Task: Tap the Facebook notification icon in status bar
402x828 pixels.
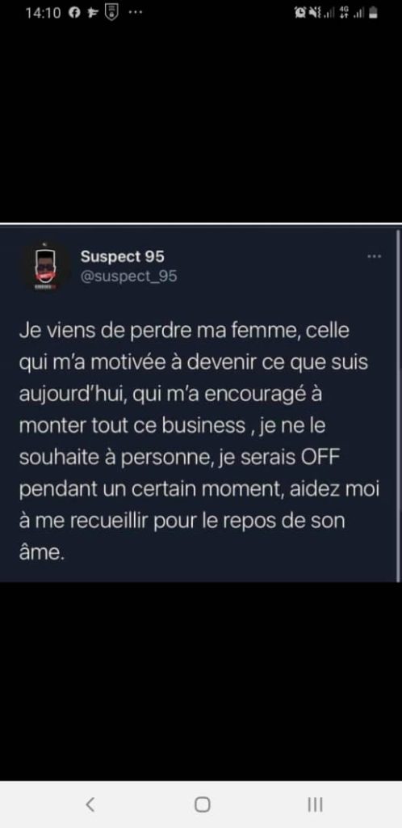Action: (x=75, y=13)
